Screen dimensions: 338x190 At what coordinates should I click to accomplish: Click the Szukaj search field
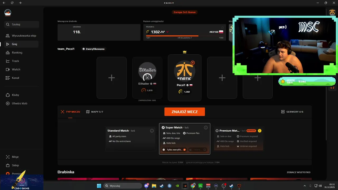22,25
